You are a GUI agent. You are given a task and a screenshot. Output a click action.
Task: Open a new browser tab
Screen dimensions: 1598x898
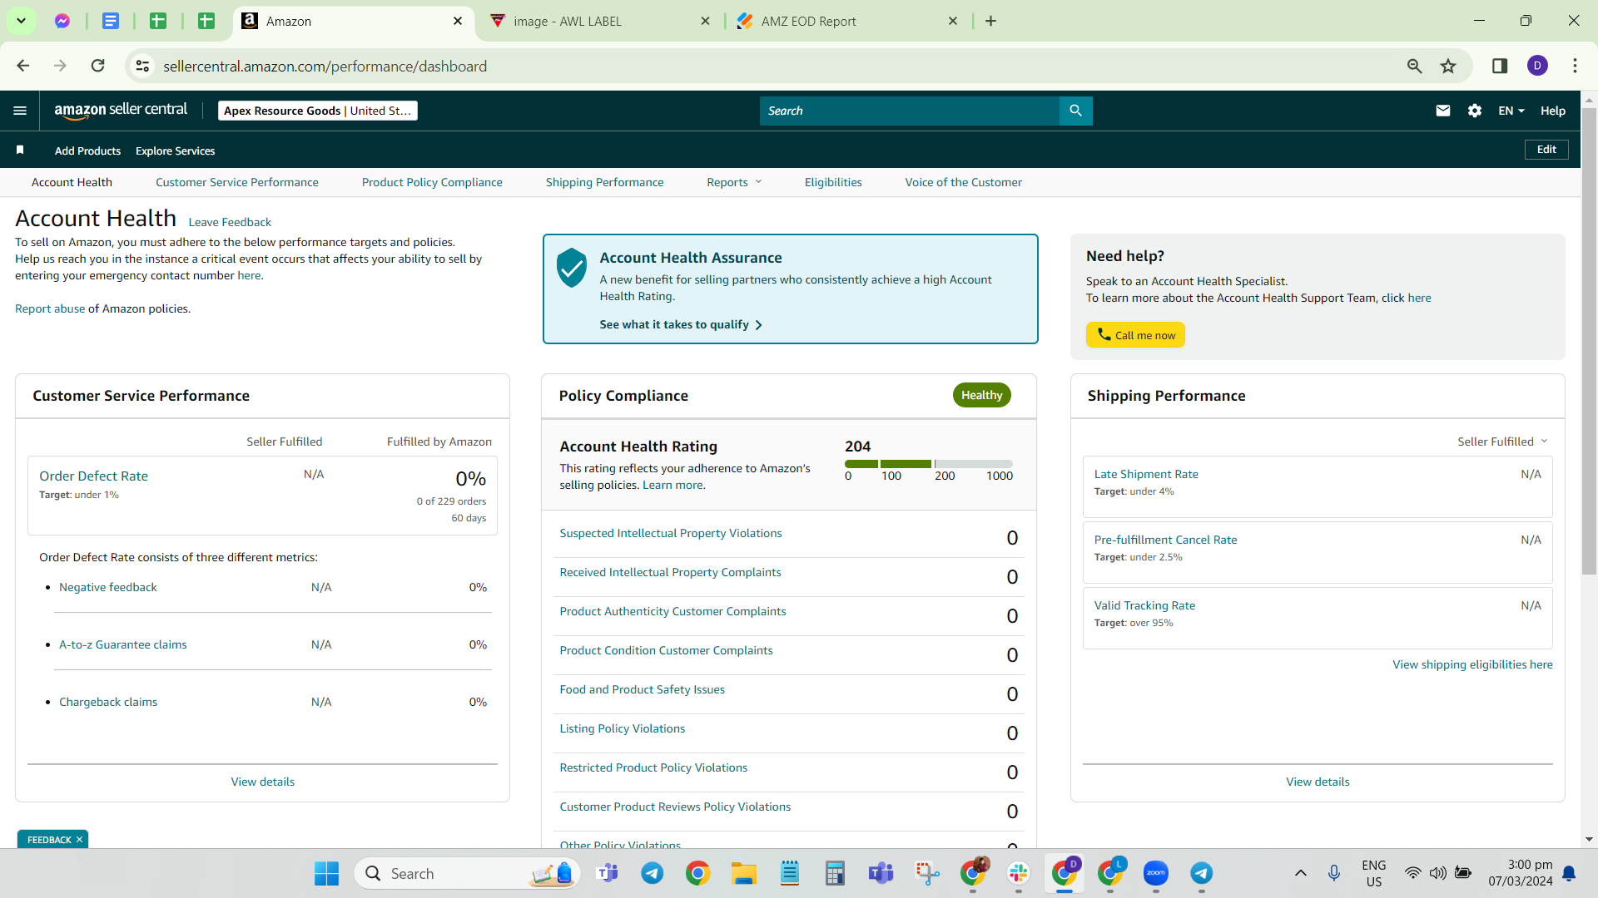[x=990, y=21]
